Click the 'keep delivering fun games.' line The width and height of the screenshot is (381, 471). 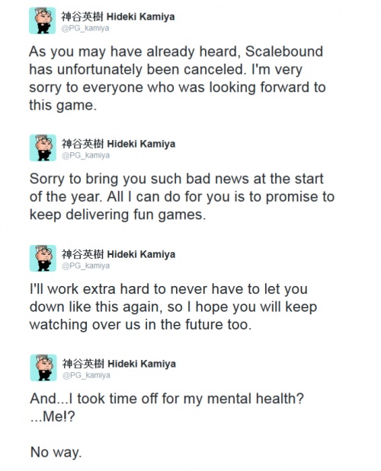point(118,215)
